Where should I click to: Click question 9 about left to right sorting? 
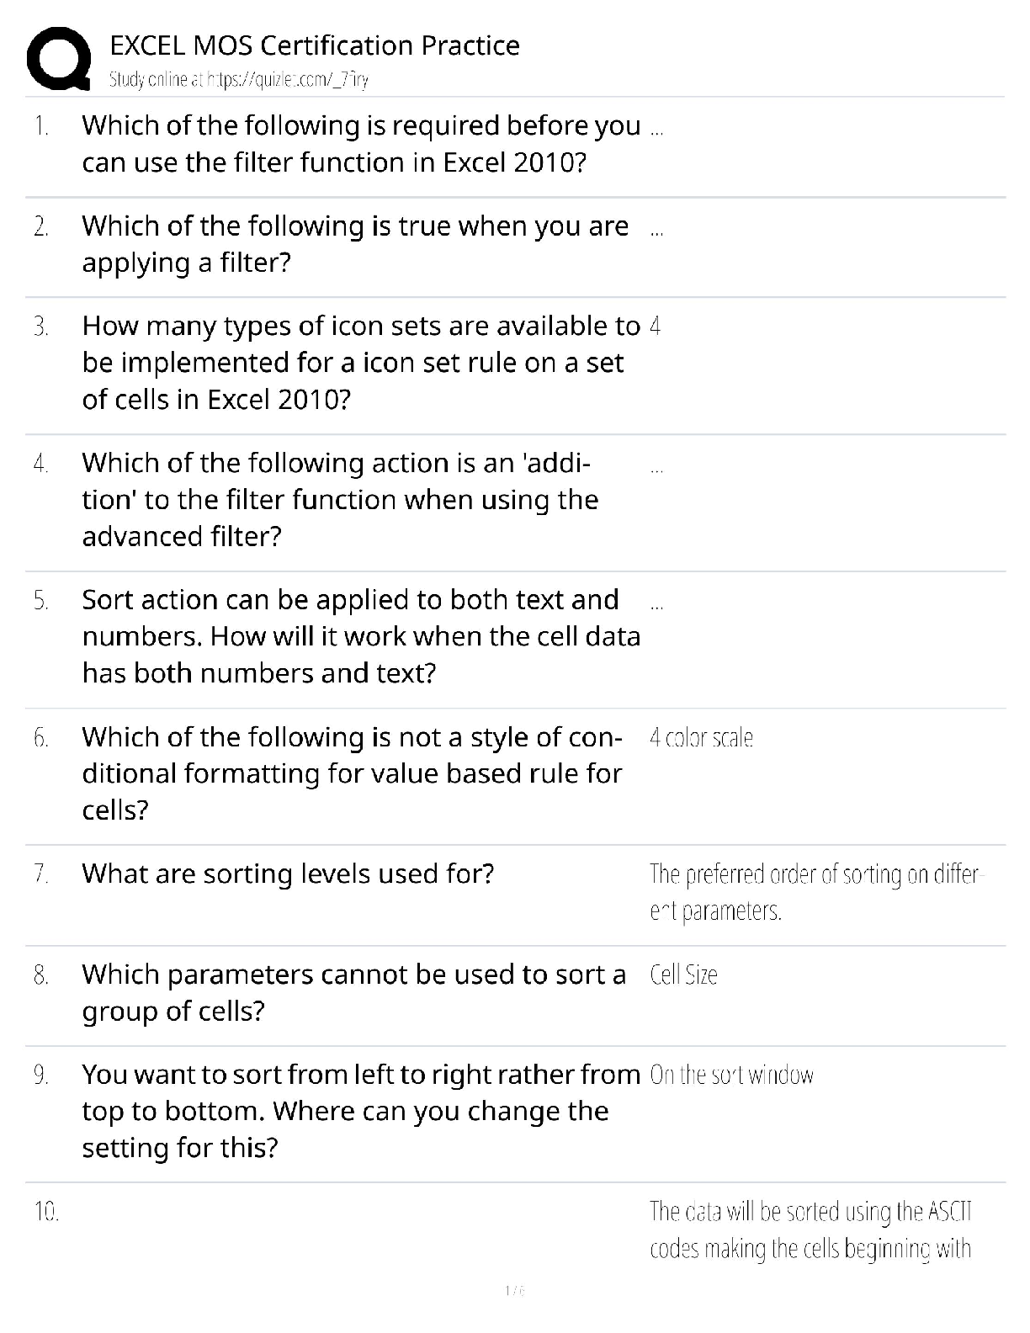[x=361, y=1111]
